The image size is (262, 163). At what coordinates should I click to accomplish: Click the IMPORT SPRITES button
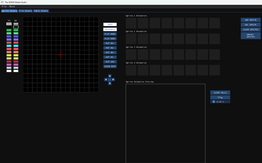point(251,36)
